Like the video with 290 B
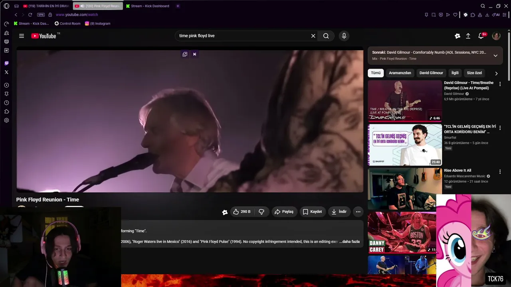Image resolution: width=511 pixels, height=287 pixels. (242, 212)
